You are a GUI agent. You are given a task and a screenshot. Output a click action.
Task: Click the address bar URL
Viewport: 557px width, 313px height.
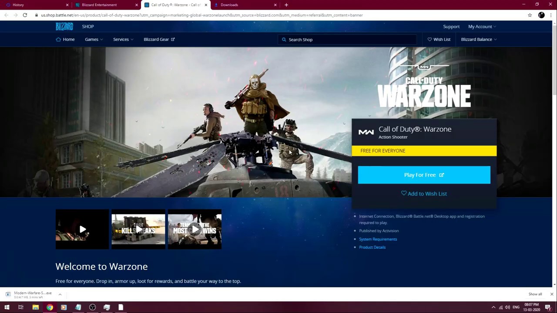(x=202, y=15)
